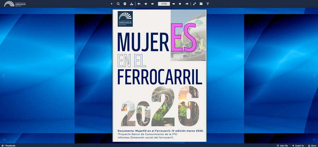The width and height of the screenshot is (318, 147).
Task: Open the search magnifier tool
Action: point(118,4)
